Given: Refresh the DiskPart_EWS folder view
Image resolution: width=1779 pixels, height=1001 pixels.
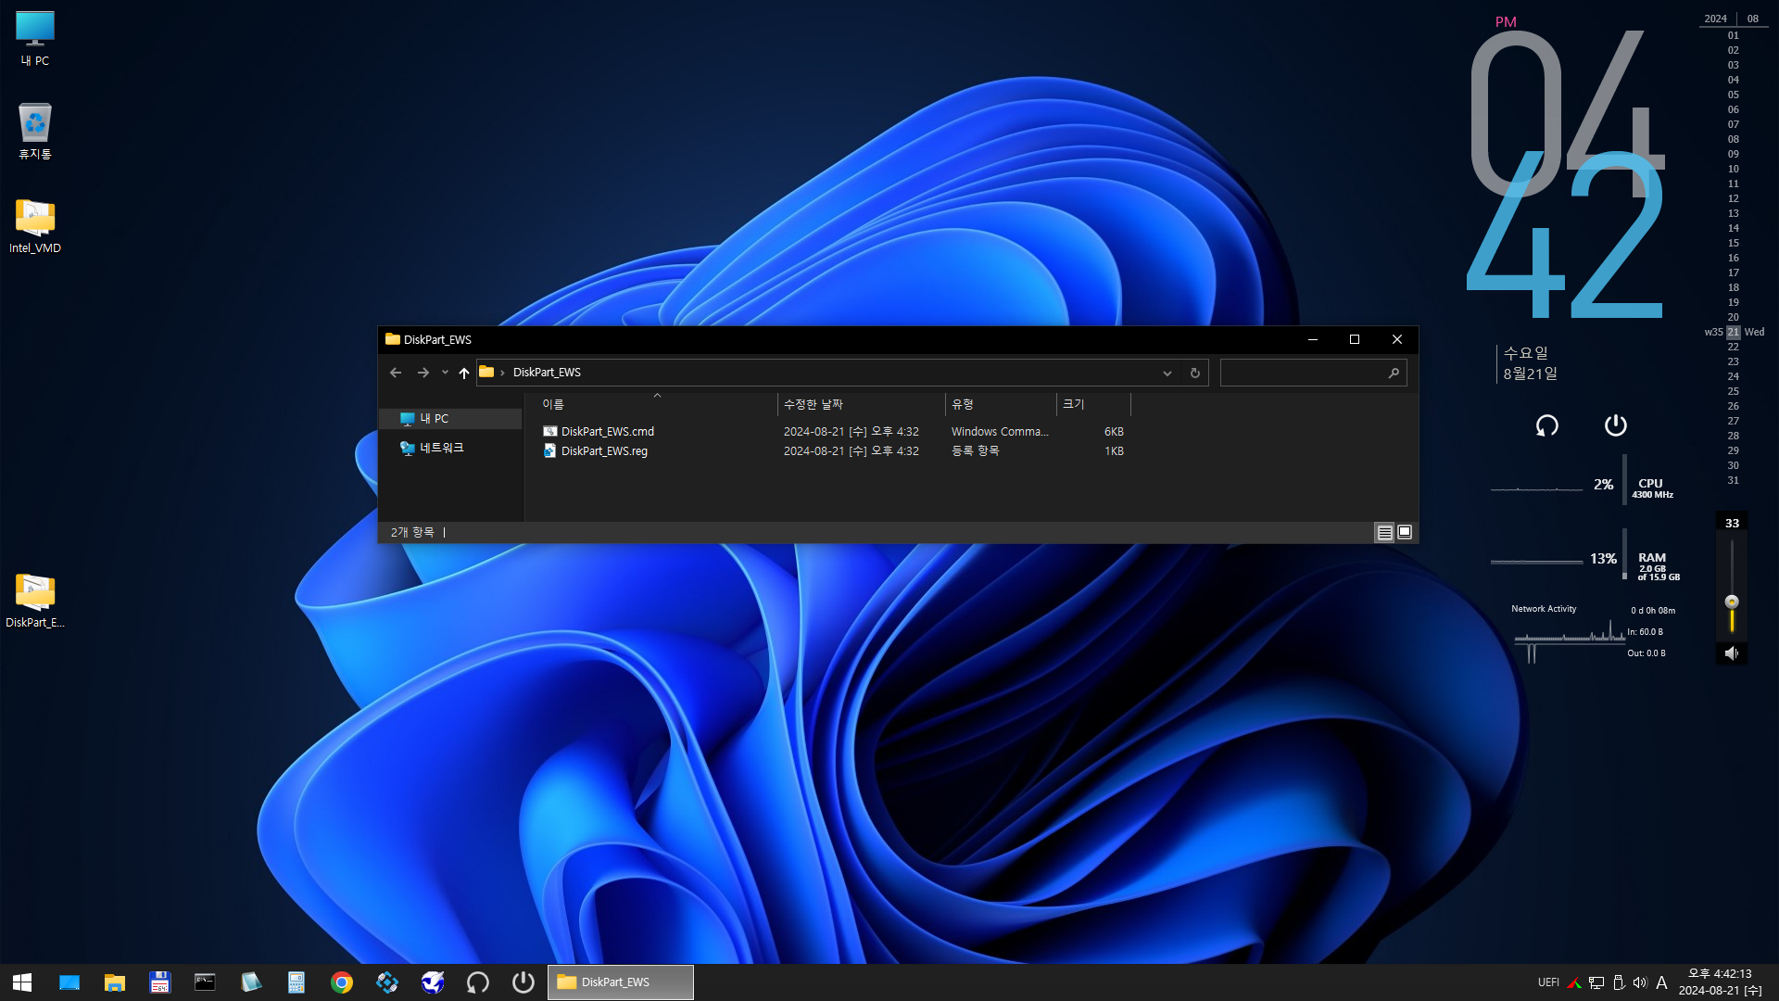Looking at the screenshot, I should pyautogui.click(x=1195, y=373).
